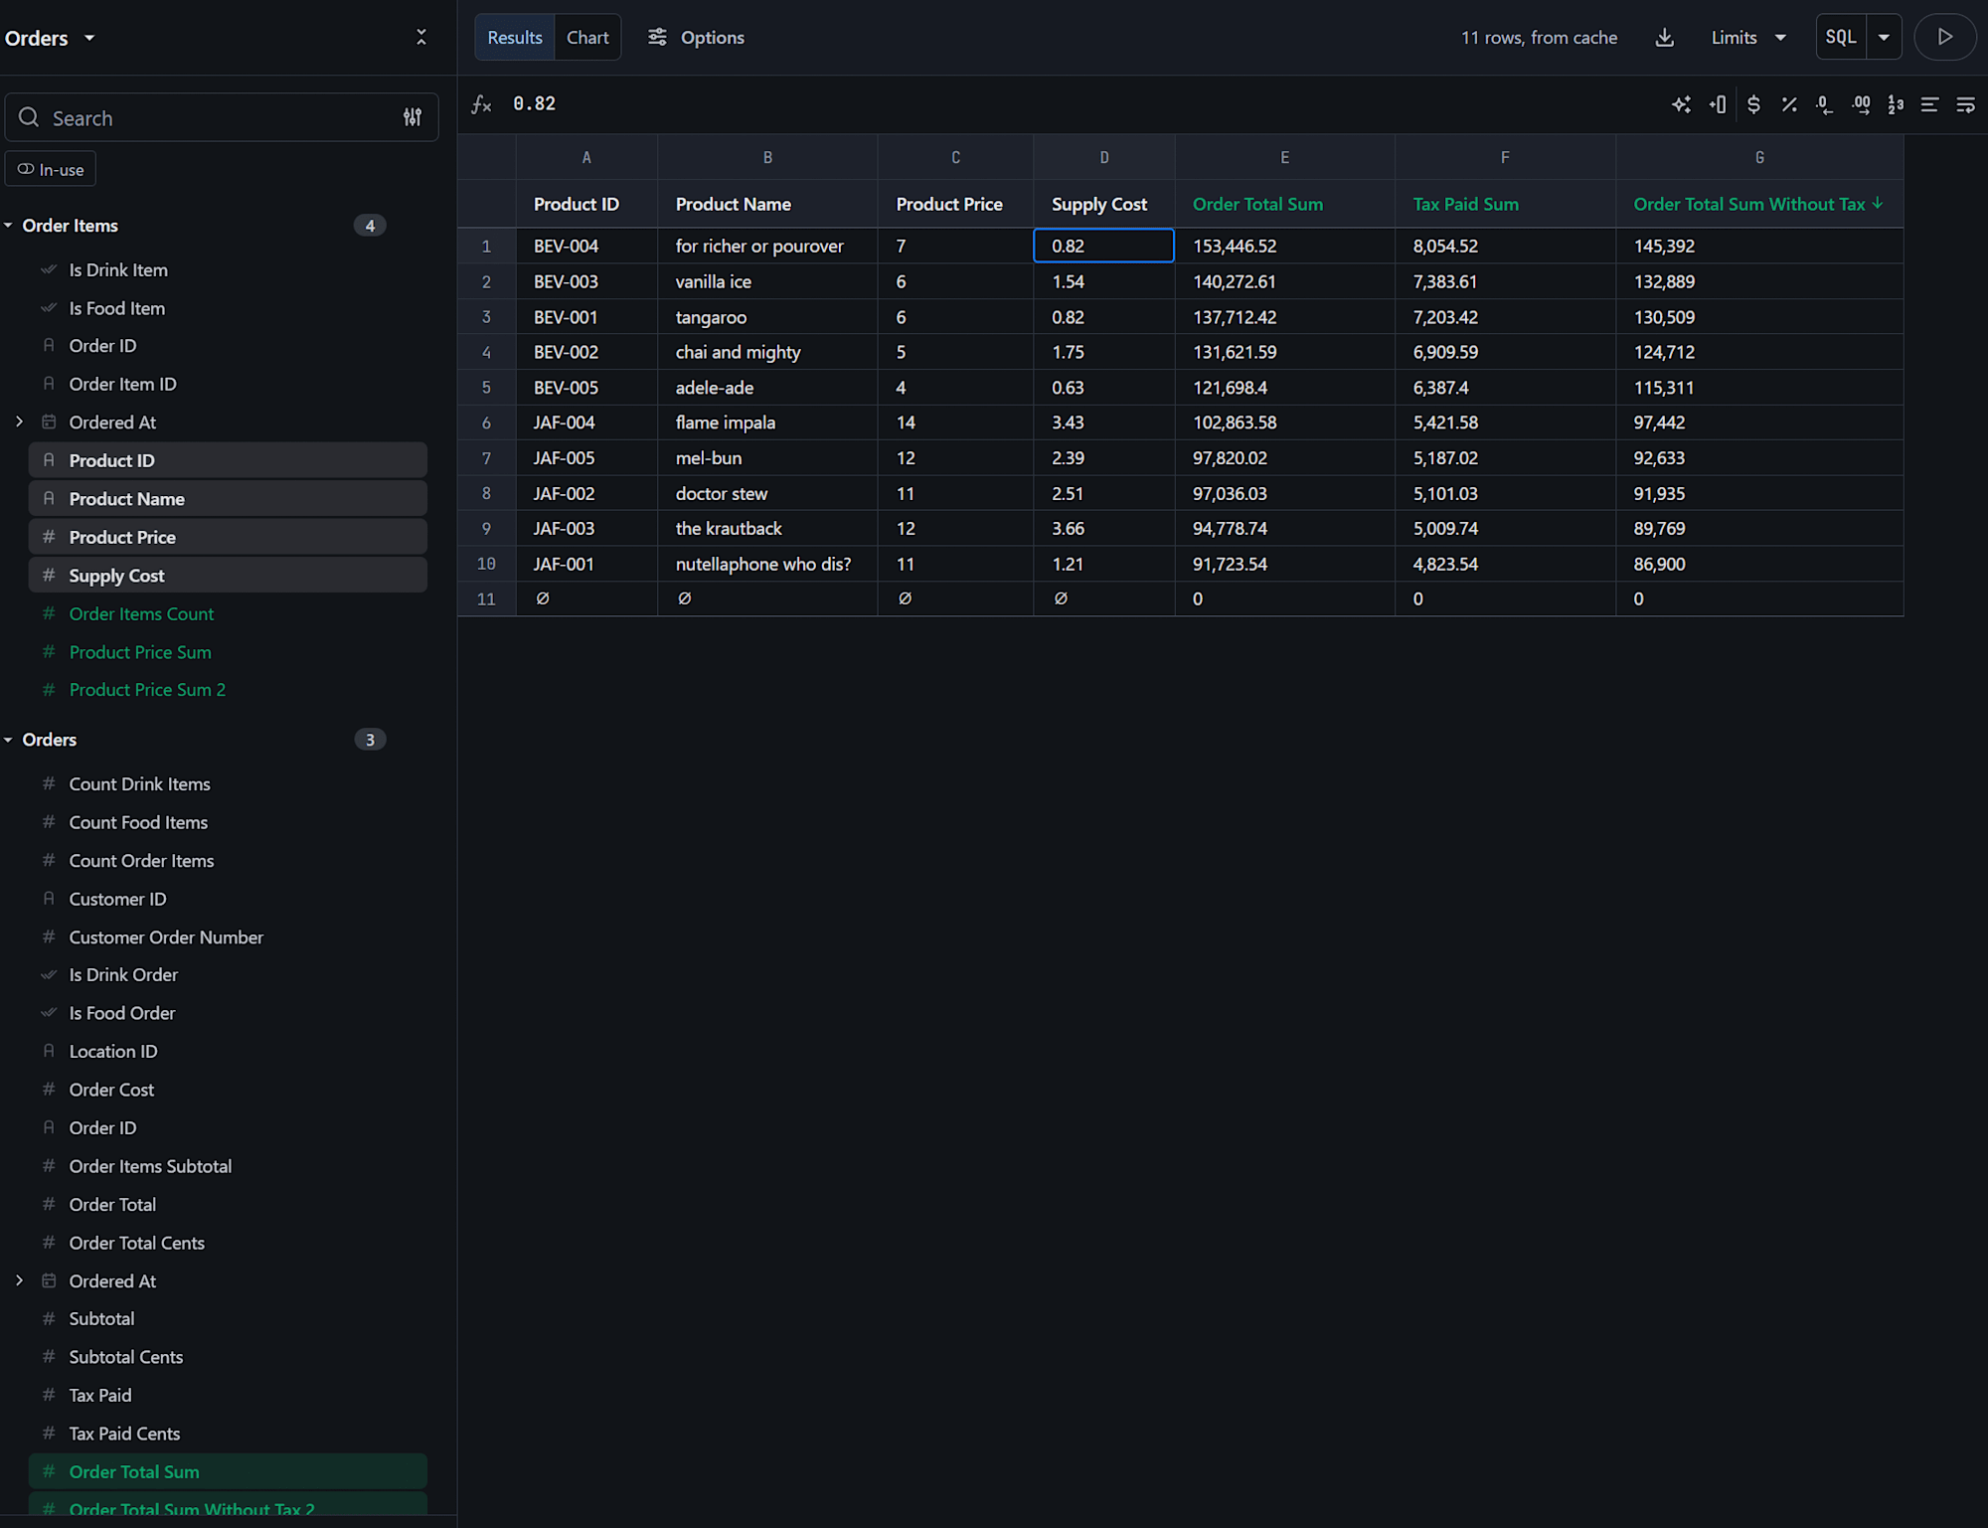Click the add column icon

coord(1718,104)
